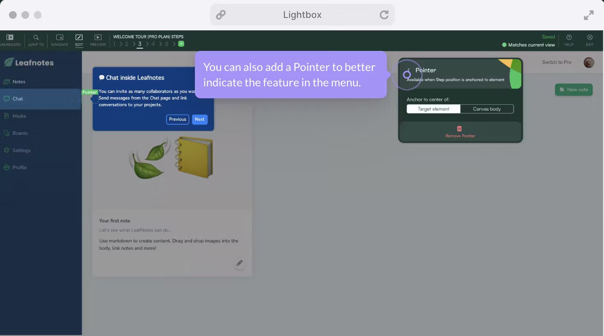The width and height of the screenshot is (604, 336).
Task: Add a new tour step with green plus
Action: point(181,44)
